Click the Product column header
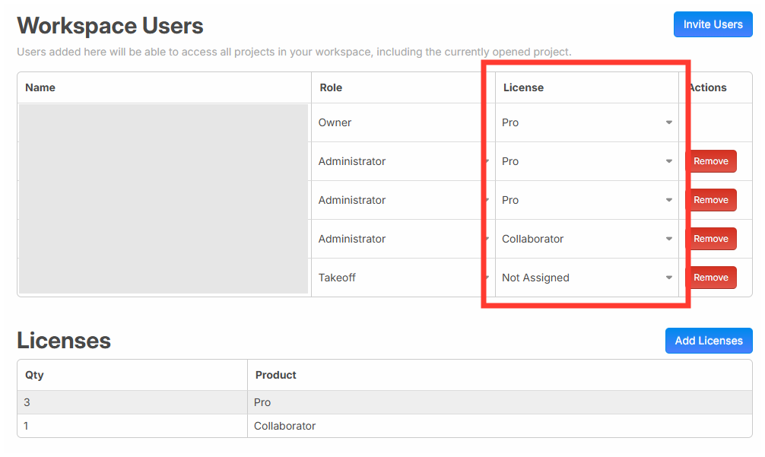This screenshot has height=457, width=765. click(x=276, y=375)
